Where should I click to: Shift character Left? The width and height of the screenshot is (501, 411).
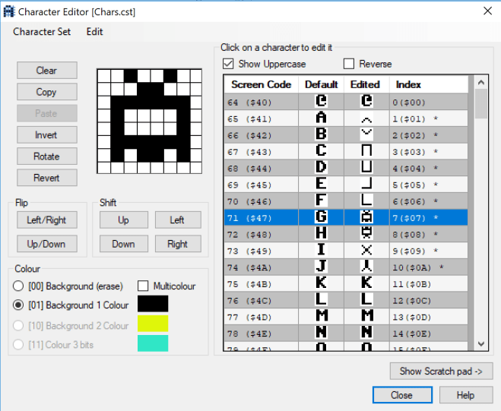tap(178, 220)
